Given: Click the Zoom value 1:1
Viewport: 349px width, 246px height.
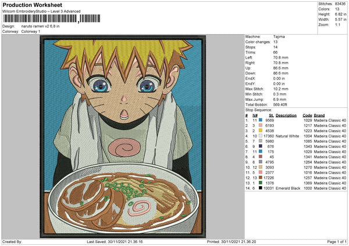Looking at the screenshot, I should [337, 24].
